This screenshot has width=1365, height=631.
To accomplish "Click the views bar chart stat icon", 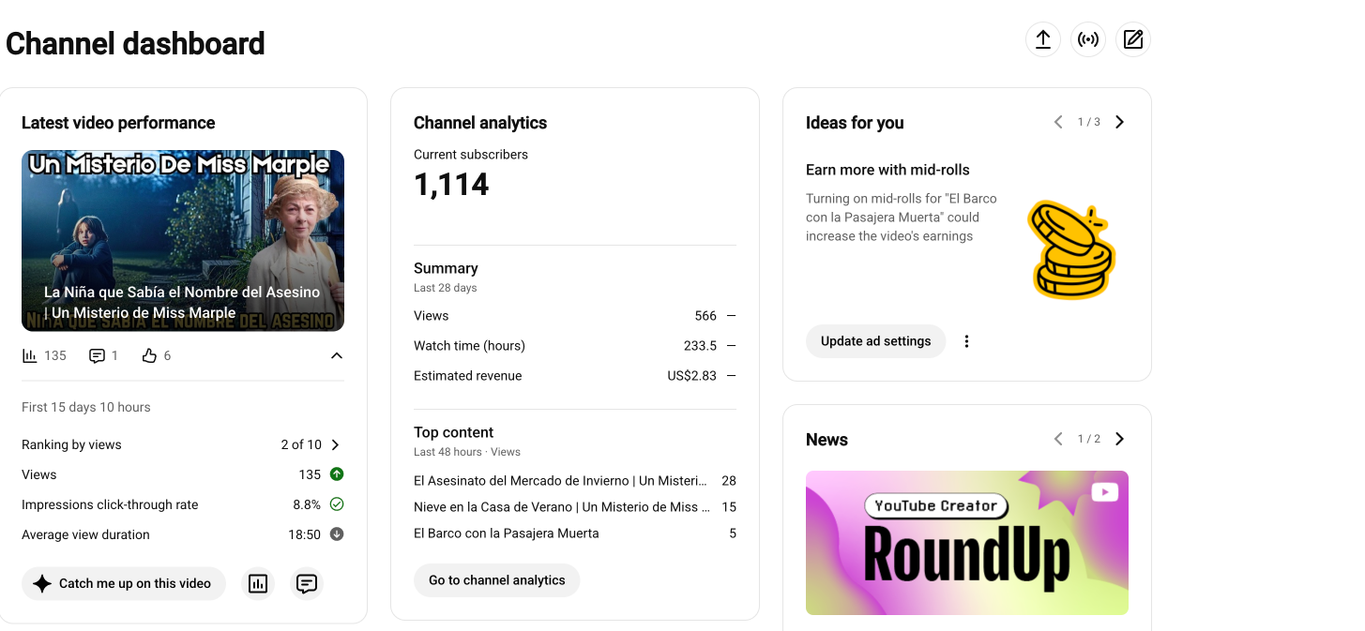I will point(30,355).
